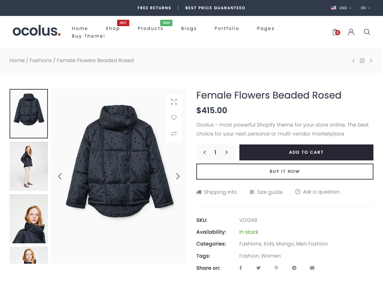
Task: Open the shopping cart icon
Action: [x=335, y=32]
